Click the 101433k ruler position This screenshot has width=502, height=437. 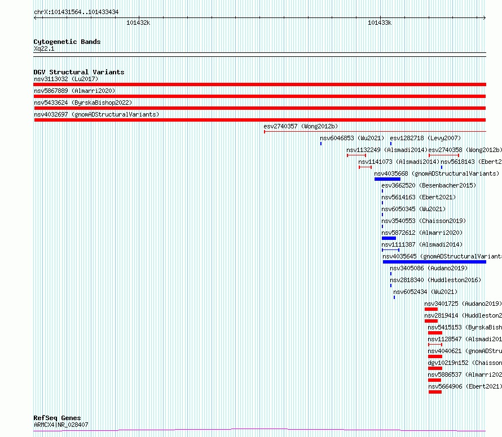coord(380,23)
